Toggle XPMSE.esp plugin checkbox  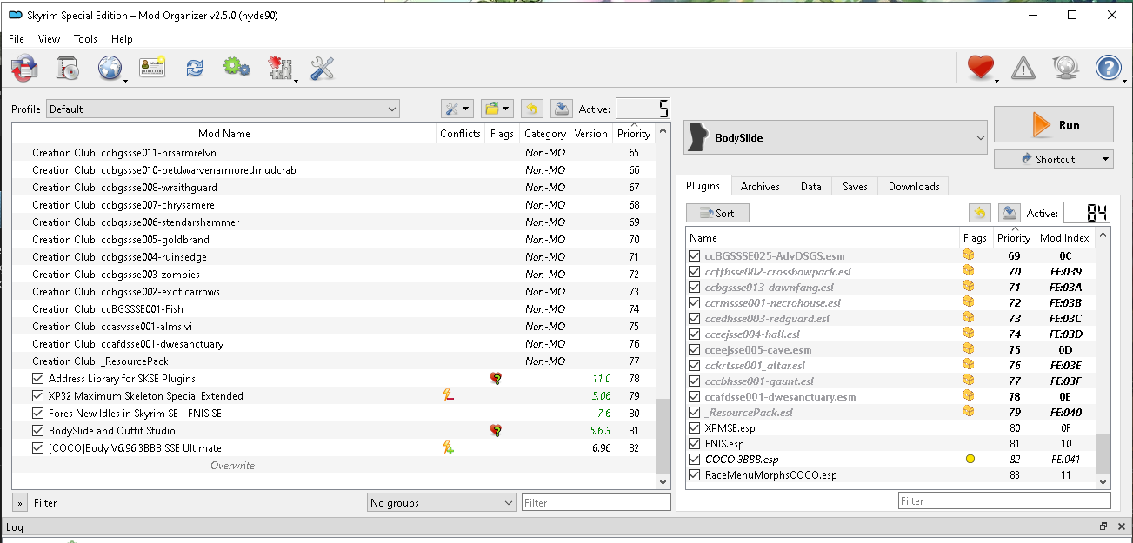click(x=694, y=428)
